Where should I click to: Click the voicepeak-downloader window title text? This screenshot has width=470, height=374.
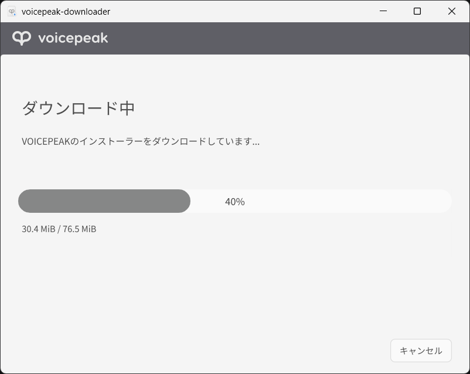point(66,12)
